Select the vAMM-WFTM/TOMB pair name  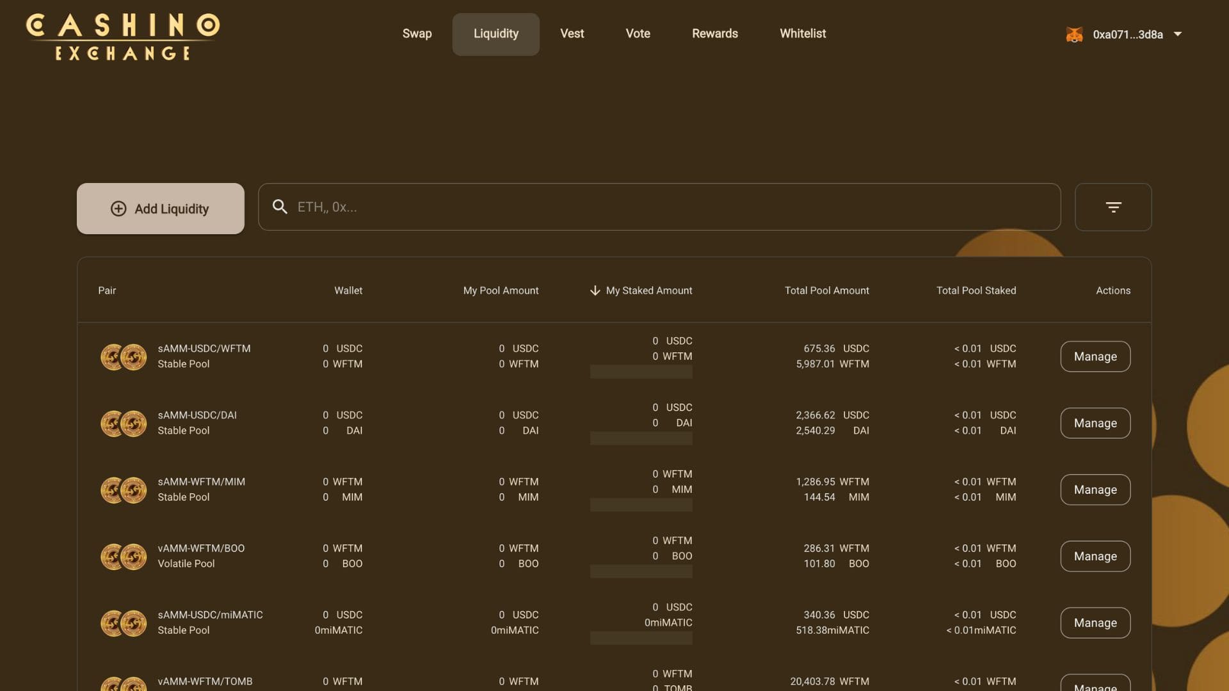[205, 681]
